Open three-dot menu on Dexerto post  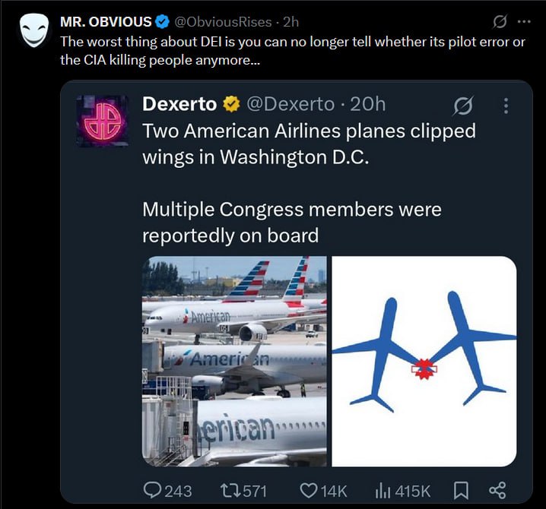point(506,106)
